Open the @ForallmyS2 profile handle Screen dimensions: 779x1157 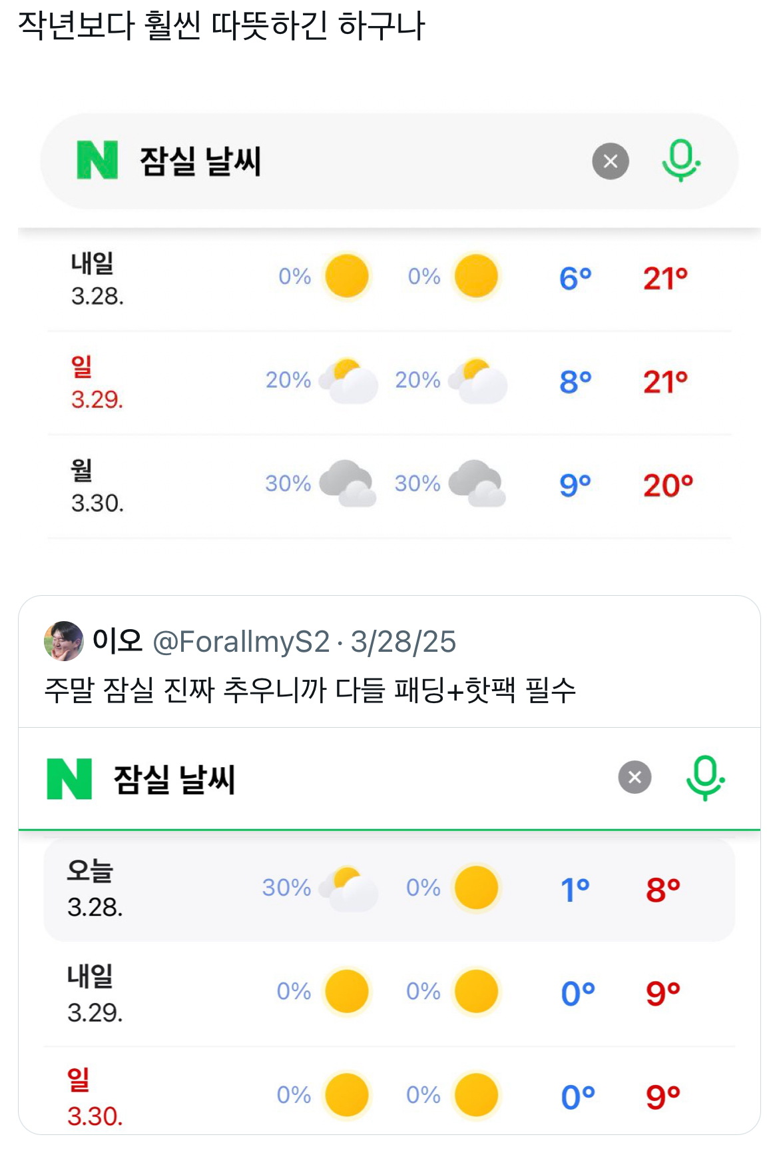(241, 642)
